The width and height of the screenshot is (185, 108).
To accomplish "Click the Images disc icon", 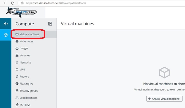I will [x=17, y=48].
